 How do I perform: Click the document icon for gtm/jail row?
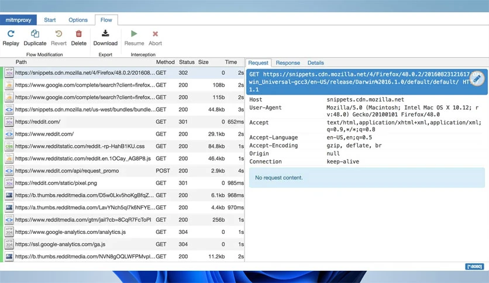point(9,220)
